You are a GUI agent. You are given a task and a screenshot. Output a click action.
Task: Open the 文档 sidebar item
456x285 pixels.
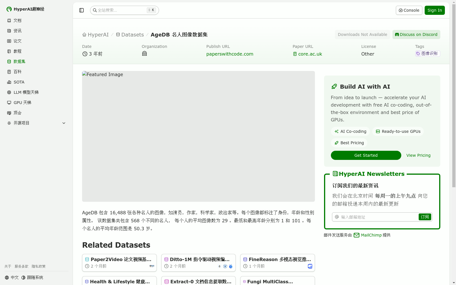[x=36, y=21]
